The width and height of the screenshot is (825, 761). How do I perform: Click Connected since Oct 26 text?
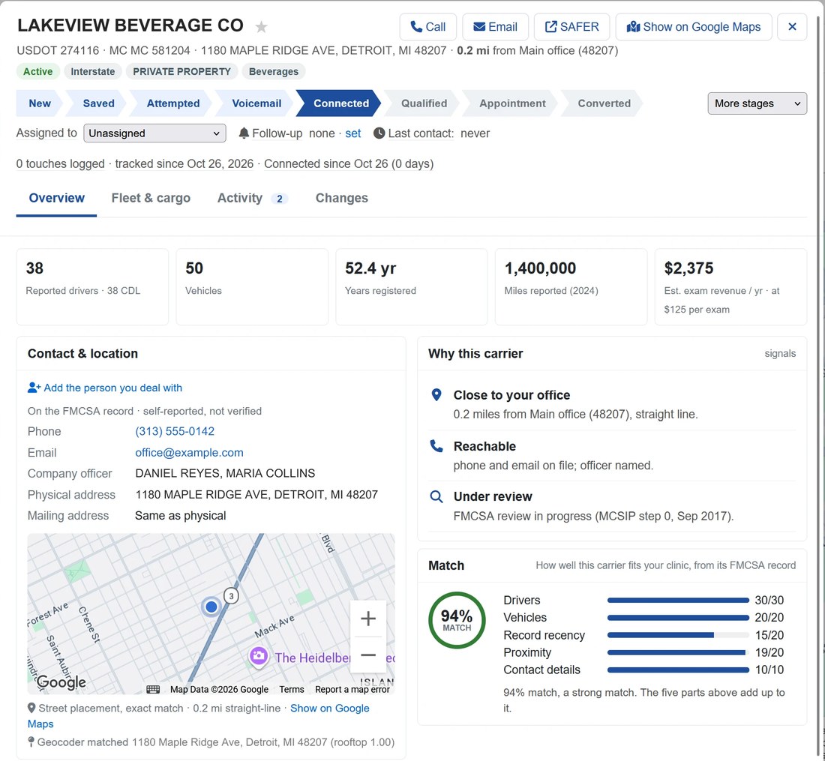[348, 164]
